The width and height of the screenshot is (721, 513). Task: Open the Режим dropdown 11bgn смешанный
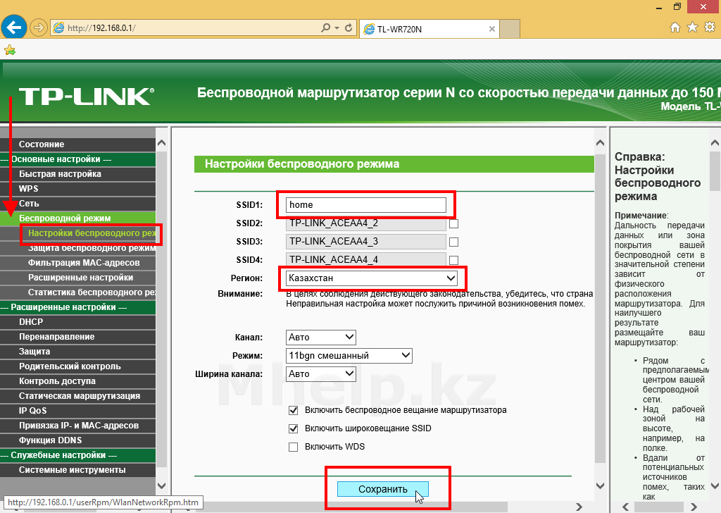[349, 356]
